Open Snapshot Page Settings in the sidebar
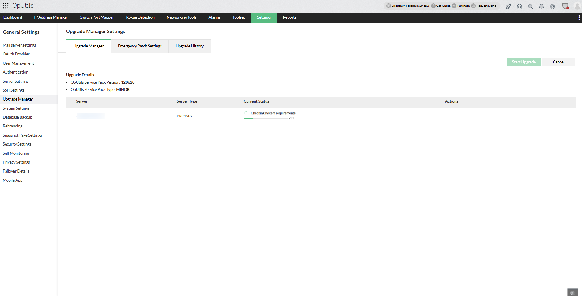Image resolution: width=582 pixels, height=296 pixels. 22,135
